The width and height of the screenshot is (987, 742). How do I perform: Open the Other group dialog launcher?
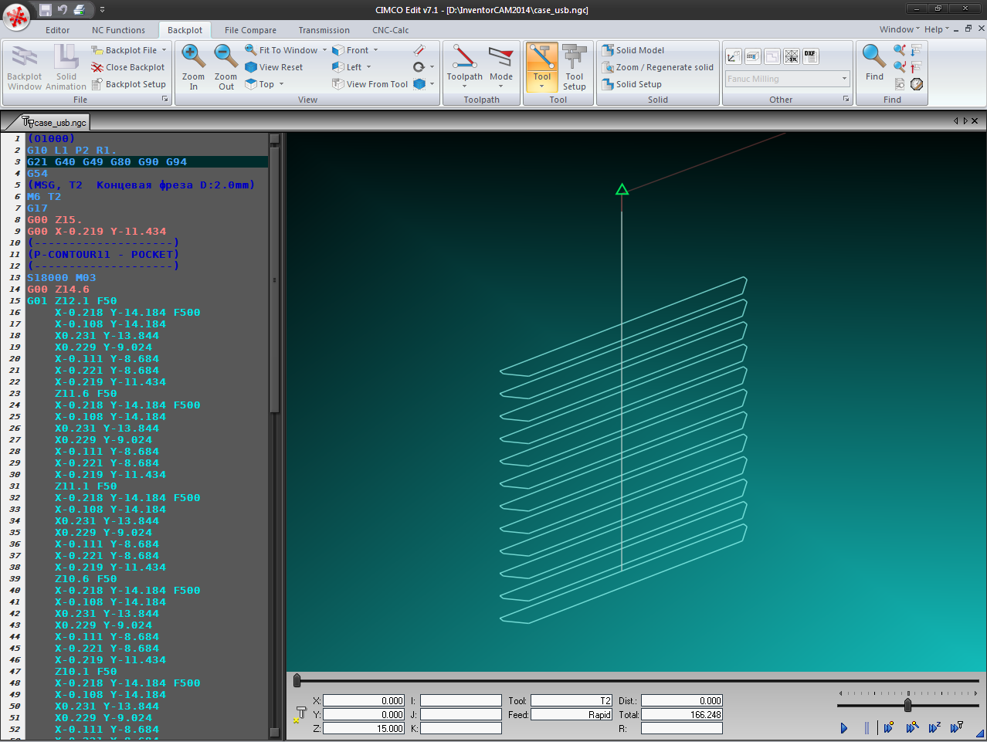click(x=846, y=100)
